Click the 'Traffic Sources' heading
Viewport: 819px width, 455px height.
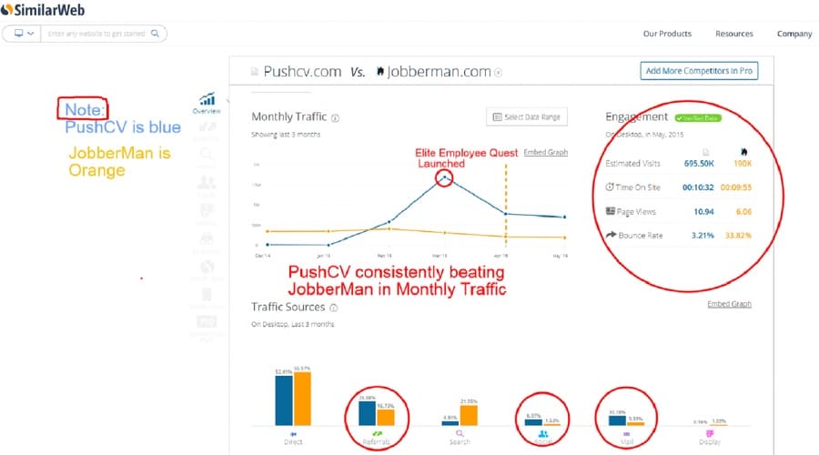288,308
